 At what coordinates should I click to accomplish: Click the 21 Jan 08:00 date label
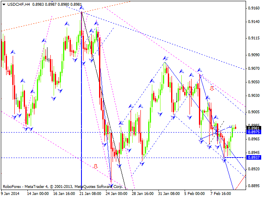[x=91, y=193]
